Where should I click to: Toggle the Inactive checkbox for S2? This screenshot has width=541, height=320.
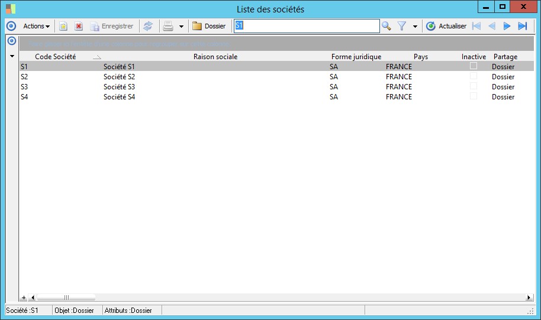click(x=474, y=76)
